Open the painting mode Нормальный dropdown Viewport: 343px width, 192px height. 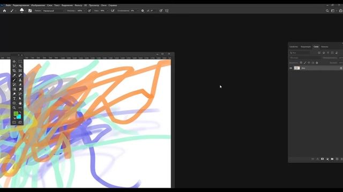[54, 11]
